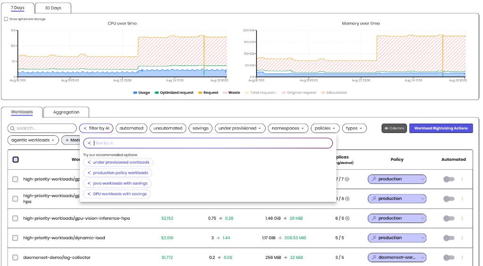Expand the types filter dropdown
The image size is (483, 266).
tap(354, 128)
